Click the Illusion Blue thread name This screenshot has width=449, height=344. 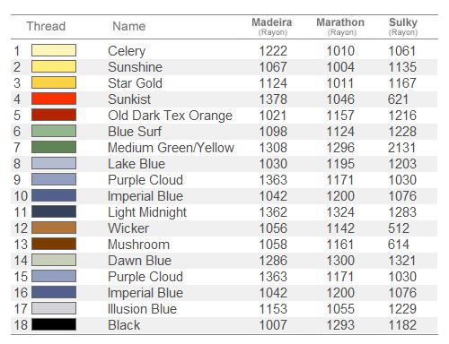pyautogui.click(x=142, y=309)
